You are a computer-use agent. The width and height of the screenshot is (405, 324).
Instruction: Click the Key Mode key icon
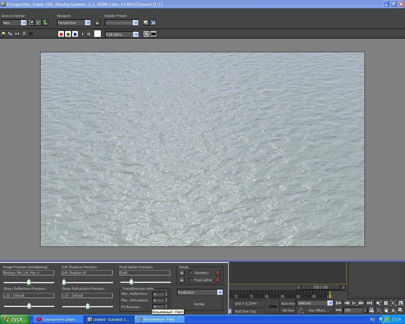pos(272,306)
